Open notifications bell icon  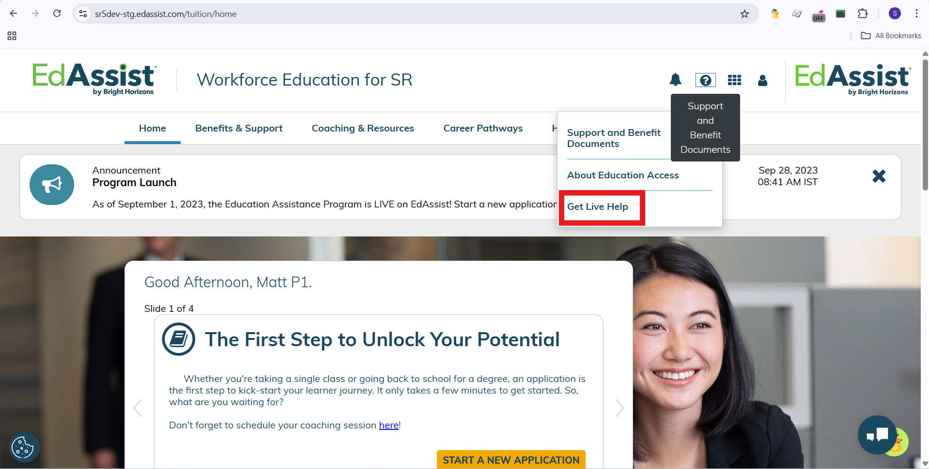tap(675, 80)
